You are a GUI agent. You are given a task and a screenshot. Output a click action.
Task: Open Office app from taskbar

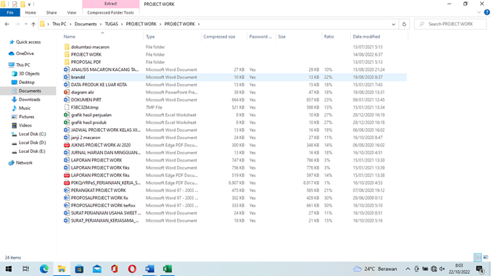tap(115, 269)
